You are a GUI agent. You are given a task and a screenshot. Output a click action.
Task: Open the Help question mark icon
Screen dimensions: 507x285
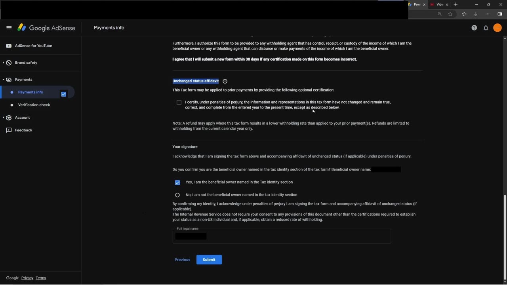(x=474, y=28)
